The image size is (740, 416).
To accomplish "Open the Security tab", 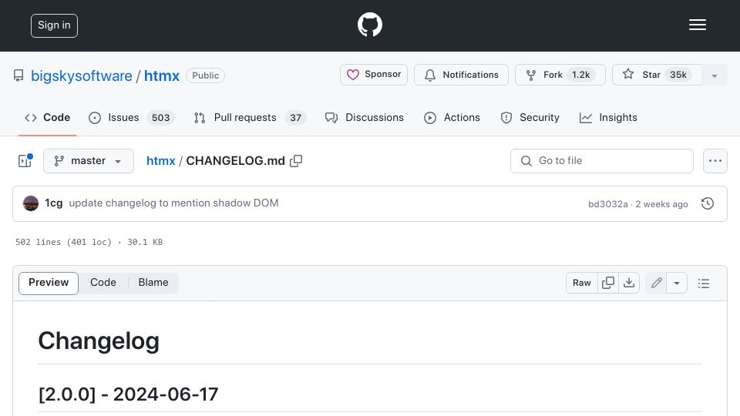I will point(530,117).
